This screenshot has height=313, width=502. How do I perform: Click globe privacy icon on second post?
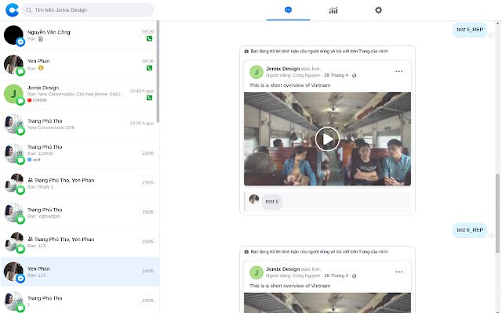(354, 276)
